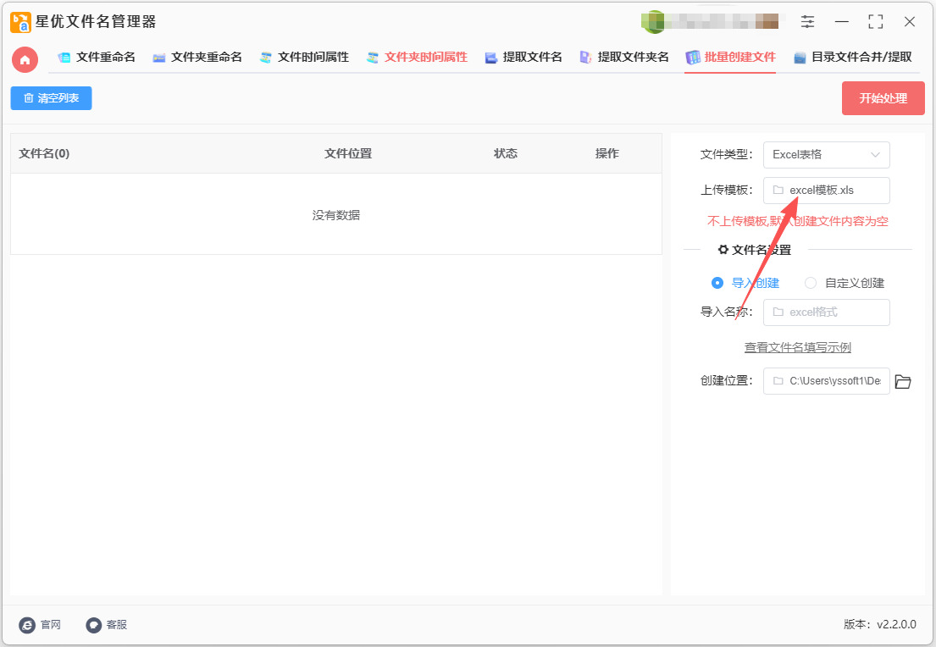Click the app logo icon in title bar
The image size is (936, 647).
pos(21,22)
